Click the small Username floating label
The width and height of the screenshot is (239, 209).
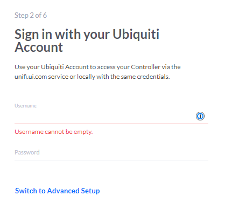point(25,106)
